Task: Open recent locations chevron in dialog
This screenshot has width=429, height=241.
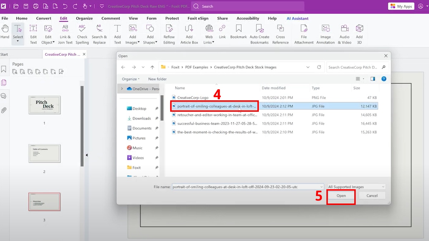Action: point(143,67)
